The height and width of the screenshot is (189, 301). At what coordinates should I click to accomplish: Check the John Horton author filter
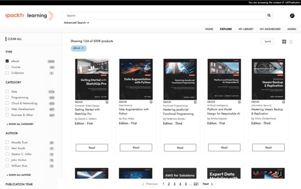pos(7,160)
